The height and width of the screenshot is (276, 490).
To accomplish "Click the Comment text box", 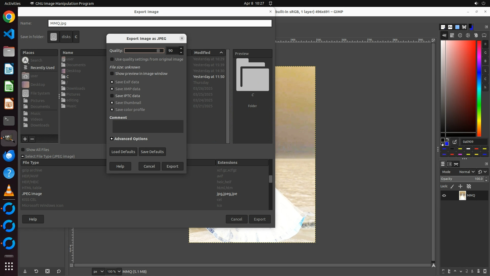I will [148, 126].
